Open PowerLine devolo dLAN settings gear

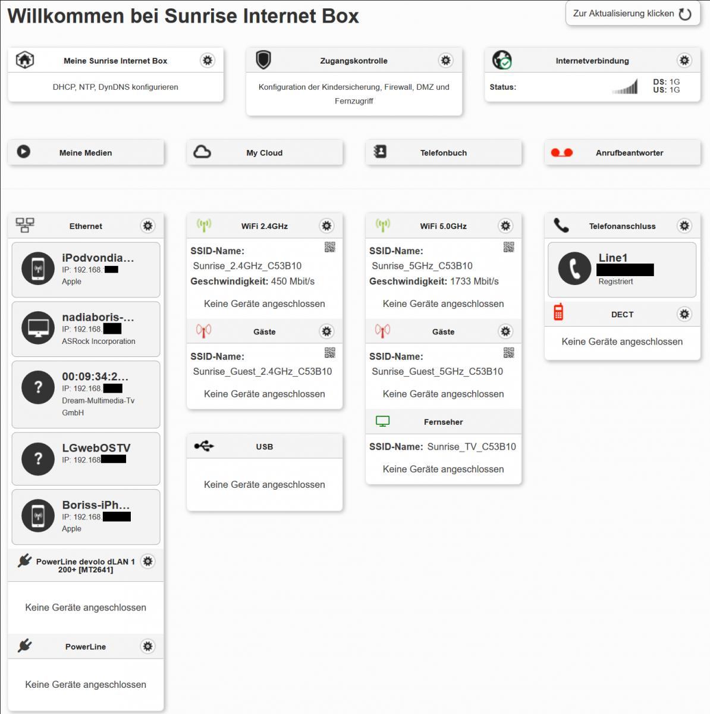[147, 561]
